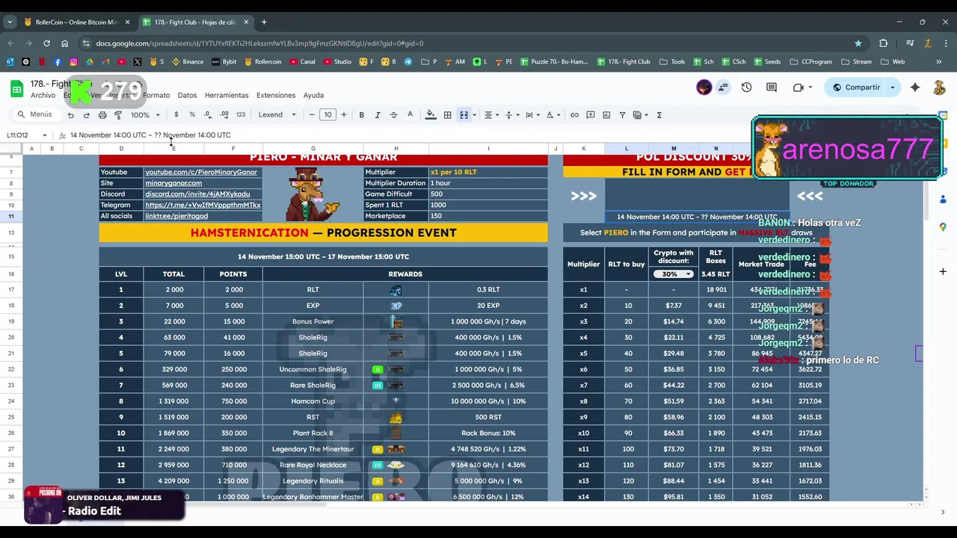Click the Merge cells icon
957x538 pixels.
point(464,115)
